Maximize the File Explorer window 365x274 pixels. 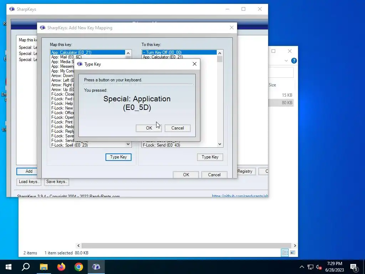click(x=273, y=51)
